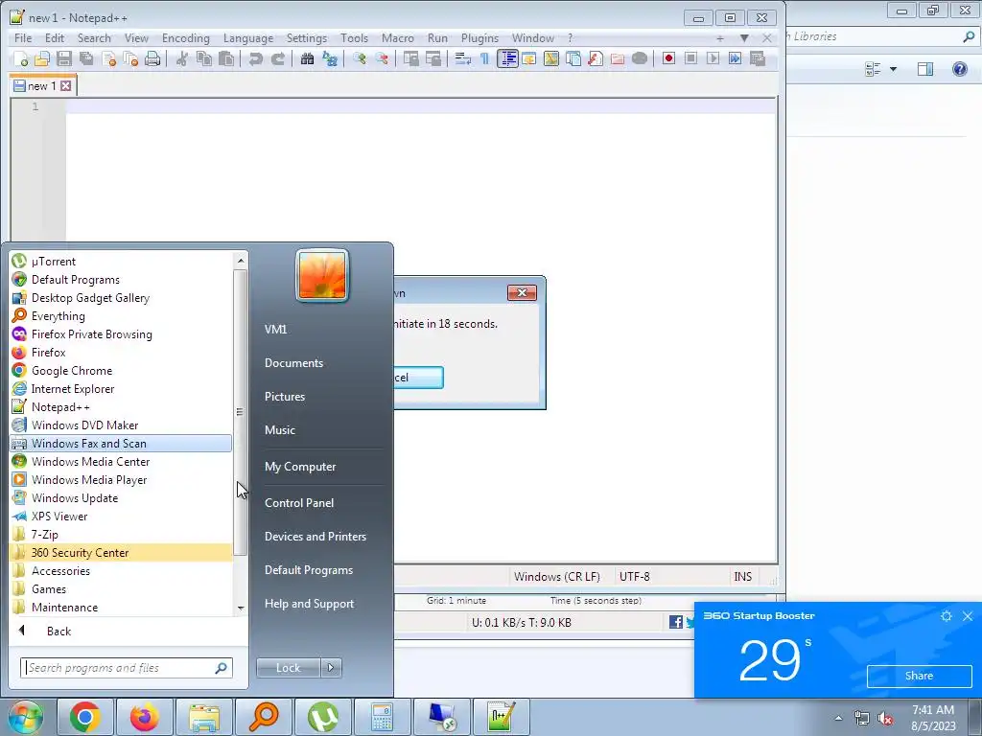
Task: Click the Lock button in Start menu
Action: (288, 668)
